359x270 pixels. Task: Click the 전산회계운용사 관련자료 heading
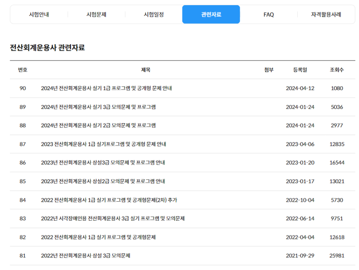(47, 48)
